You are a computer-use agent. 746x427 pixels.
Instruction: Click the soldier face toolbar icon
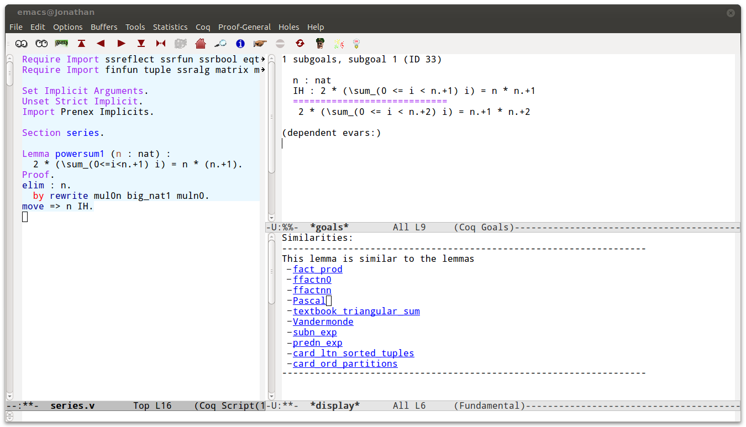click(320, 43)
